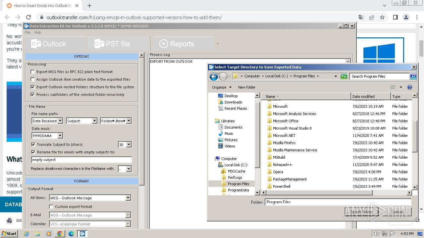Click the Select Folder button

click(x=362, y=212)
